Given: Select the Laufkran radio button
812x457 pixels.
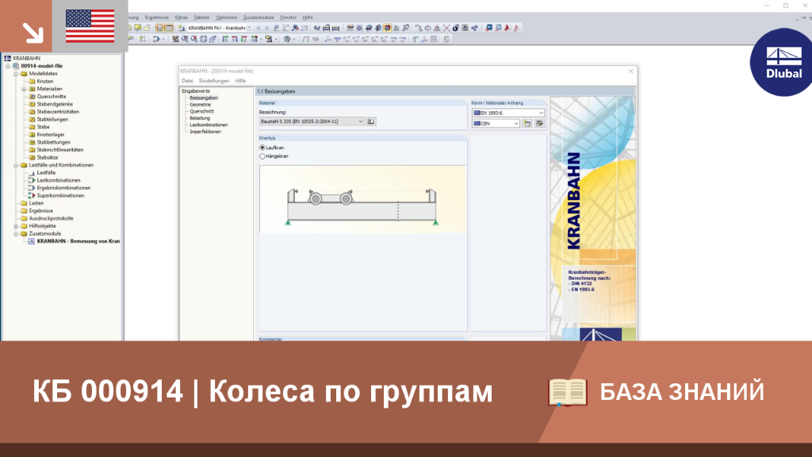Looking at the screenshot, I should [262, 148].
